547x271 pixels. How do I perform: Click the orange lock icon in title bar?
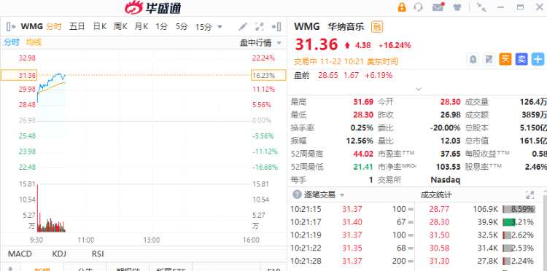pyautogui.click(x=402, y=7)
